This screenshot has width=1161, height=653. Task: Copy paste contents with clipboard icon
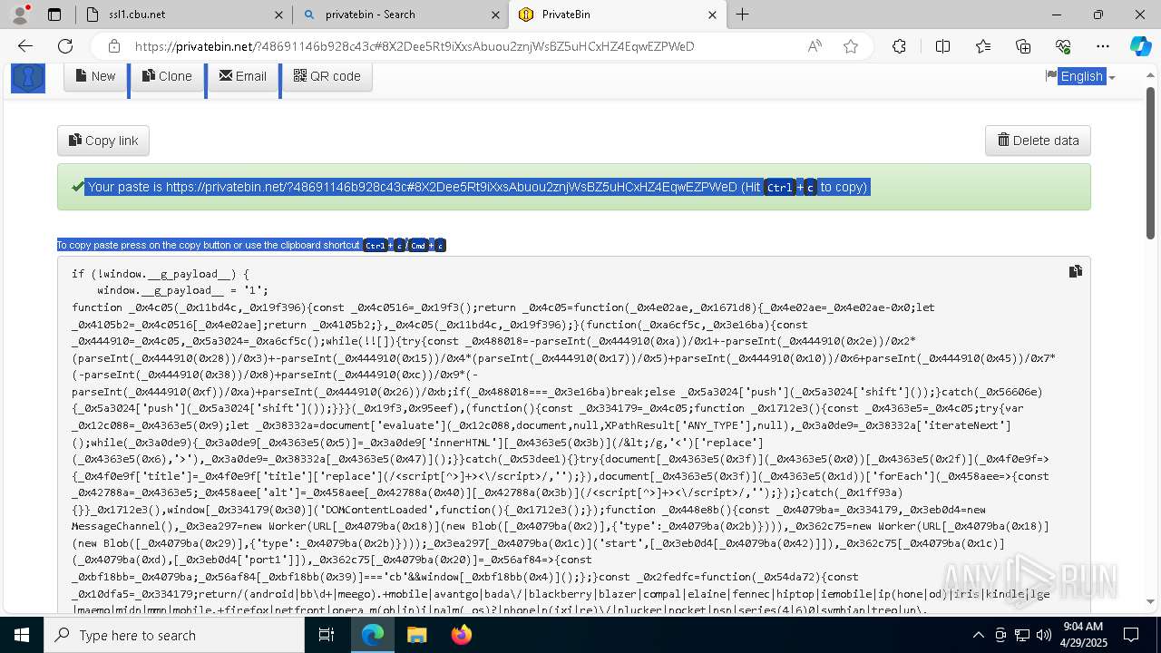(x=1075, y=271)
